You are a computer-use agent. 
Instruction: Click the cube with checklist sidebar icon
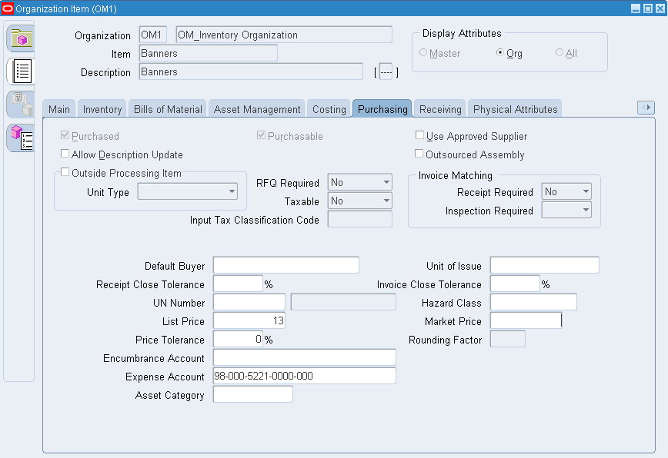22,138
